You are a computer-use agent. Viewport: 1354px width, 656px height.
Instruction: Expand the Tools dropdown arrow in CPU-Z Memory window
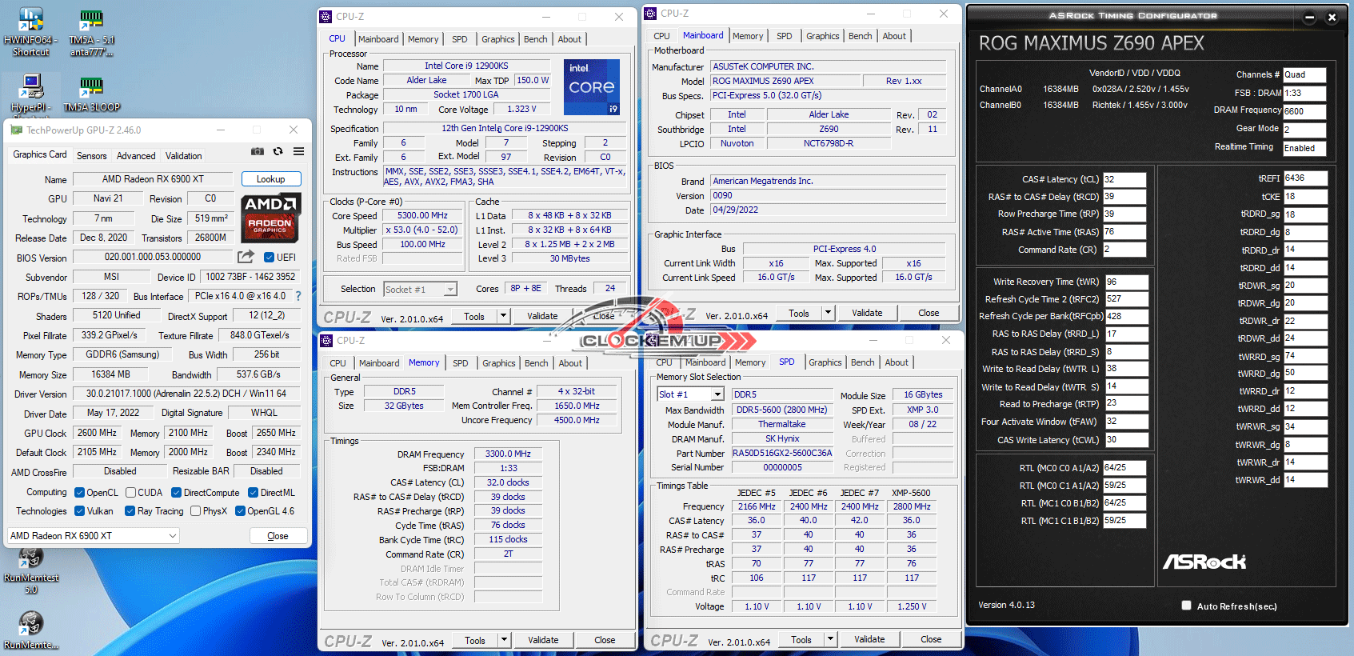[504, 640]
